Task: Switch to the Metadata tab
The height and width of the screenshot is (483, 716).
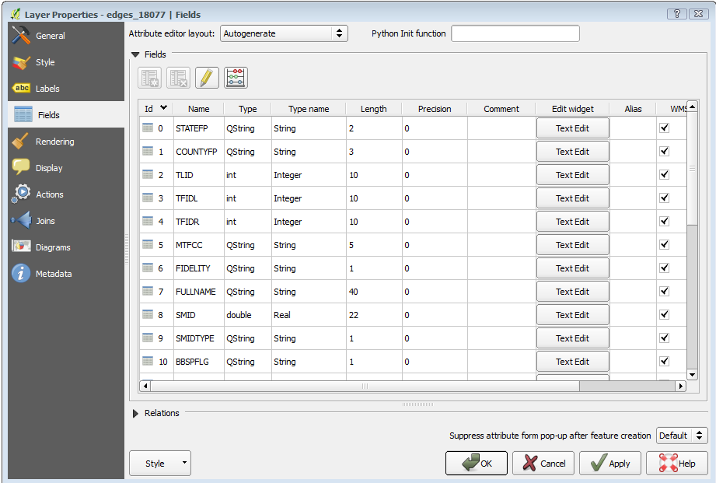Action: 54,274
